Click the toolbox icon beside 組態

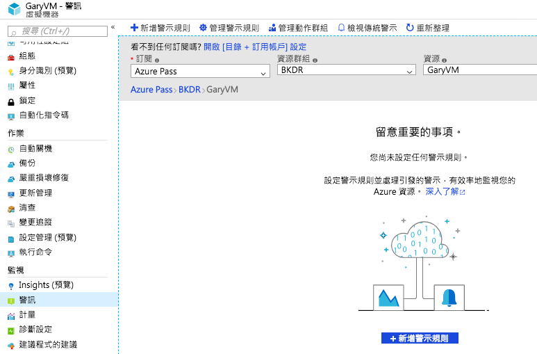[x=11, y=57]
